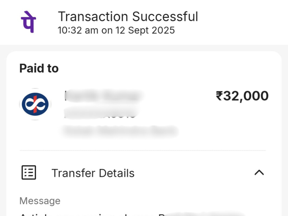This screenshot has width=288, height=216.
Task: Select the receipt icon beside Transfer Details
Action: pyautogui.click(x=29, y=173)
